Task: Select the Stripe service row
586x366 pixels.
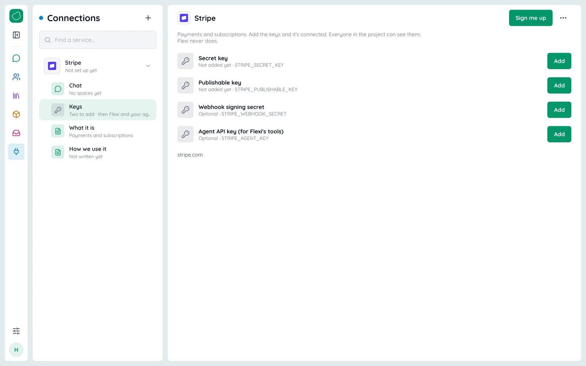Action: 98,66
